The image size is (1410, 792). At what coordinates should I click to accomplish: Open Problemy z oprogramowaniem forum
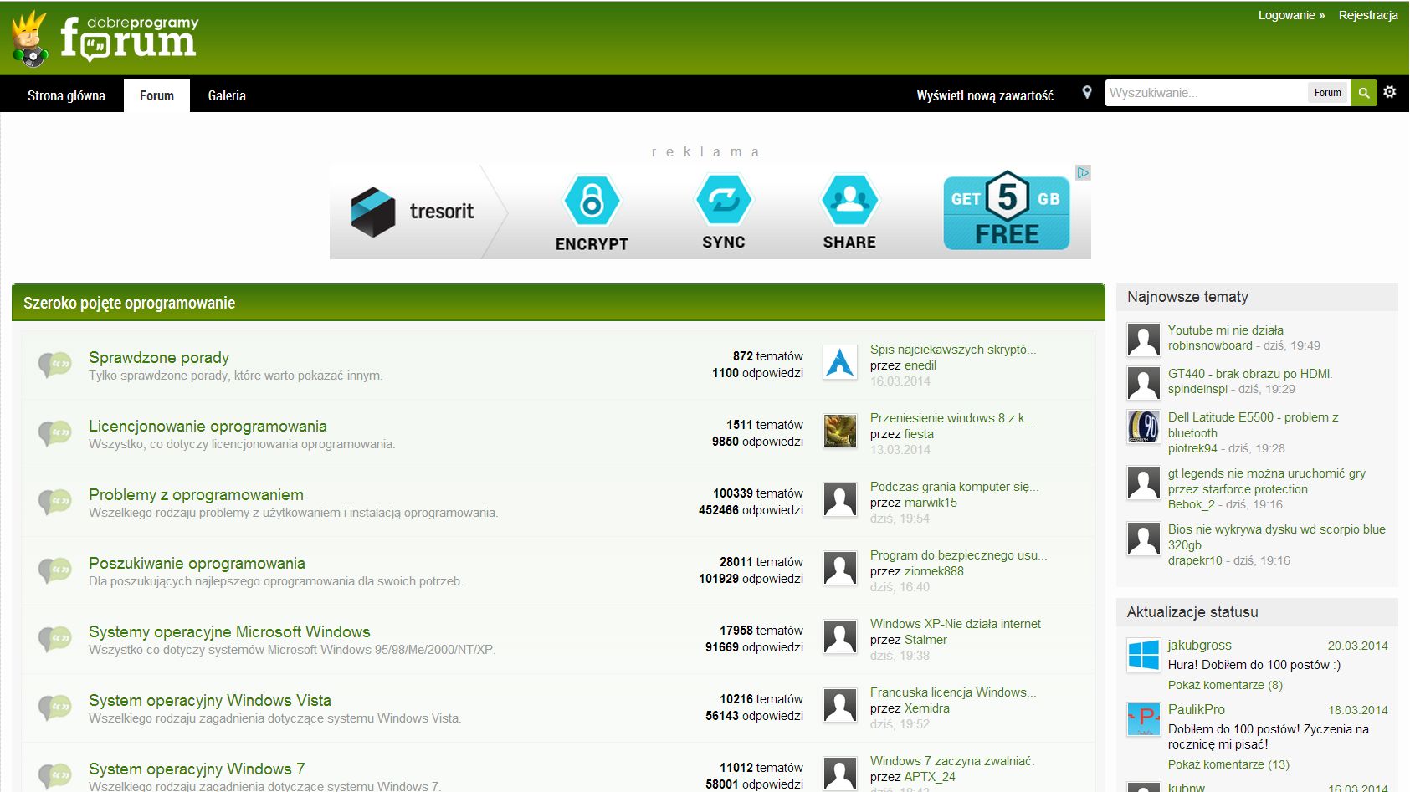196,494
